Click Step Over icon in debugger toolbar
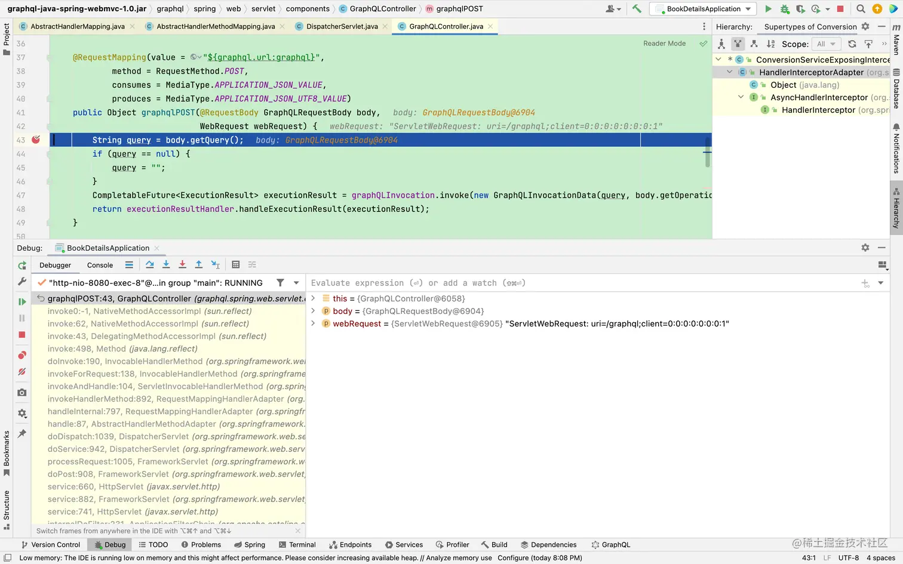 pos(150,264)
